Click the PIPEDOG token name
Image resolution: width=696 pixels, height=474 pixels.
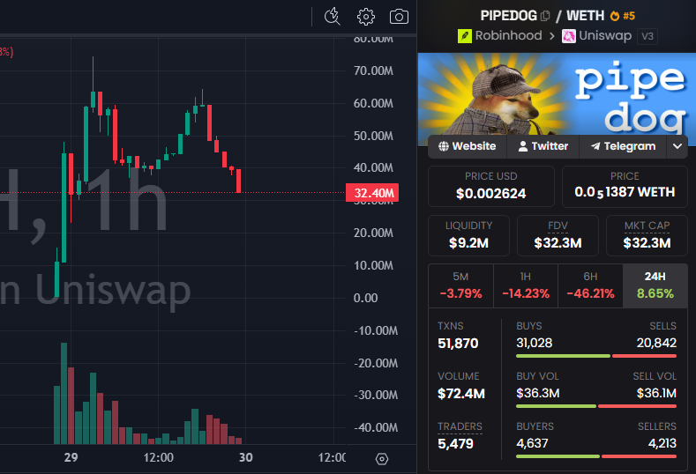509,16
